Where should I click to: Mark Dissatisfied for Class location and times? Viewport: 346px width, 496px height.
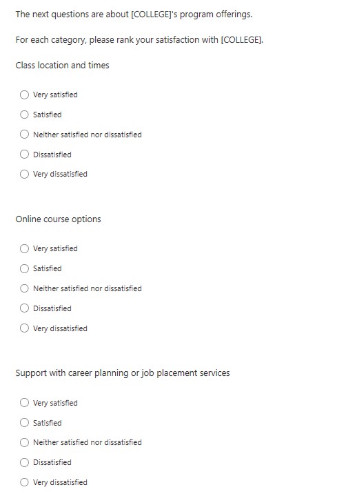point(24,155)
